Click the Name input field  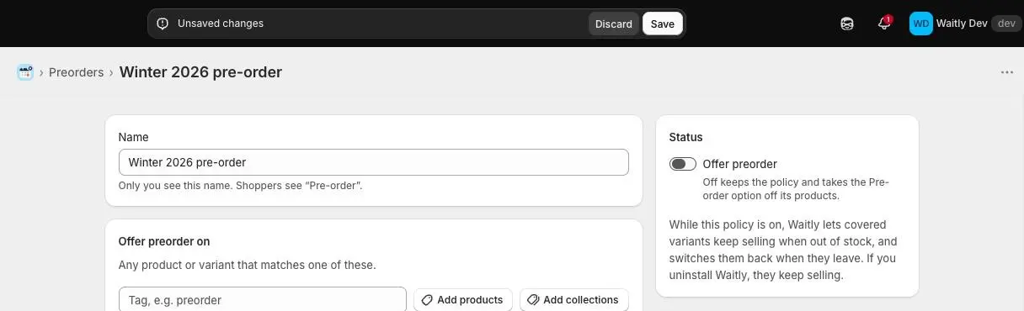click(374, 162)
